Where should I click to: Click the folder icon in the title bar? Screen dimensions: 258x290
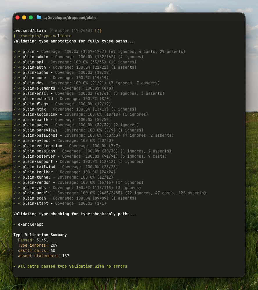point(39,17)
